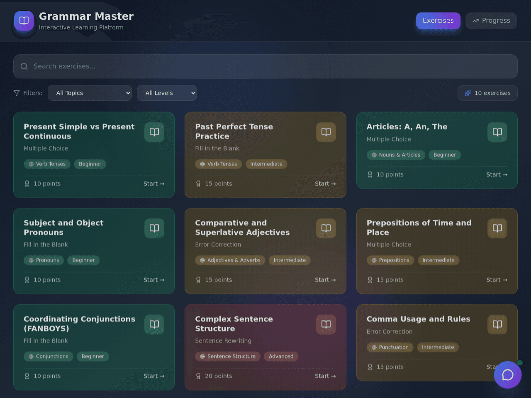
Task: Click the Beginner tag on Articles card
Action: pos(445,155)
